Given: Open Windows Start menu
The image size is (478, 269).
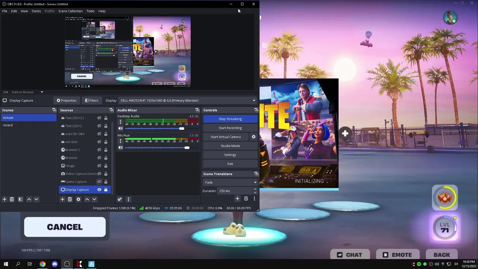Looking at the screenshot, I should [x=6, y=264].
